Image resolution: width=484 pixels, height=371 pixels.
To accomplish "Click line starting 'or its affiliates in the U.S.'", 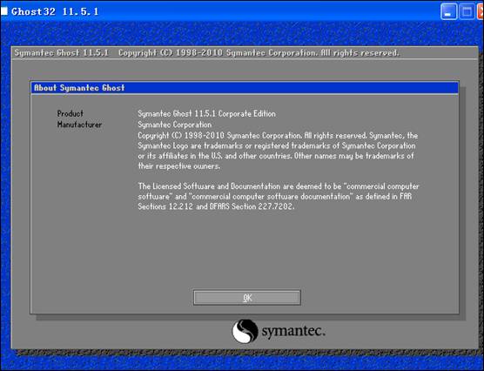I will (276, 156).
